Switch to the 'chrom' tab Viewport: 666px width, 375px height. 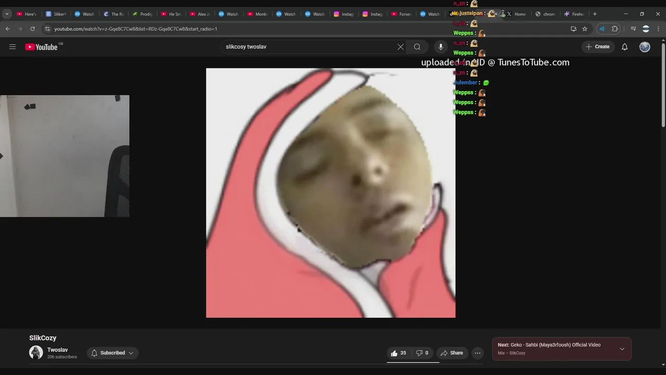click(x=545, y=14)
